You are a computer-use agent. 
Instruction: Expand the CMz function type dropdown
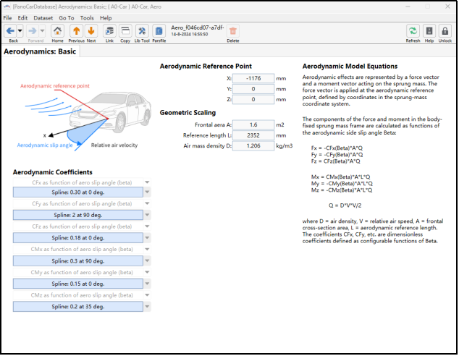[147, 295]
